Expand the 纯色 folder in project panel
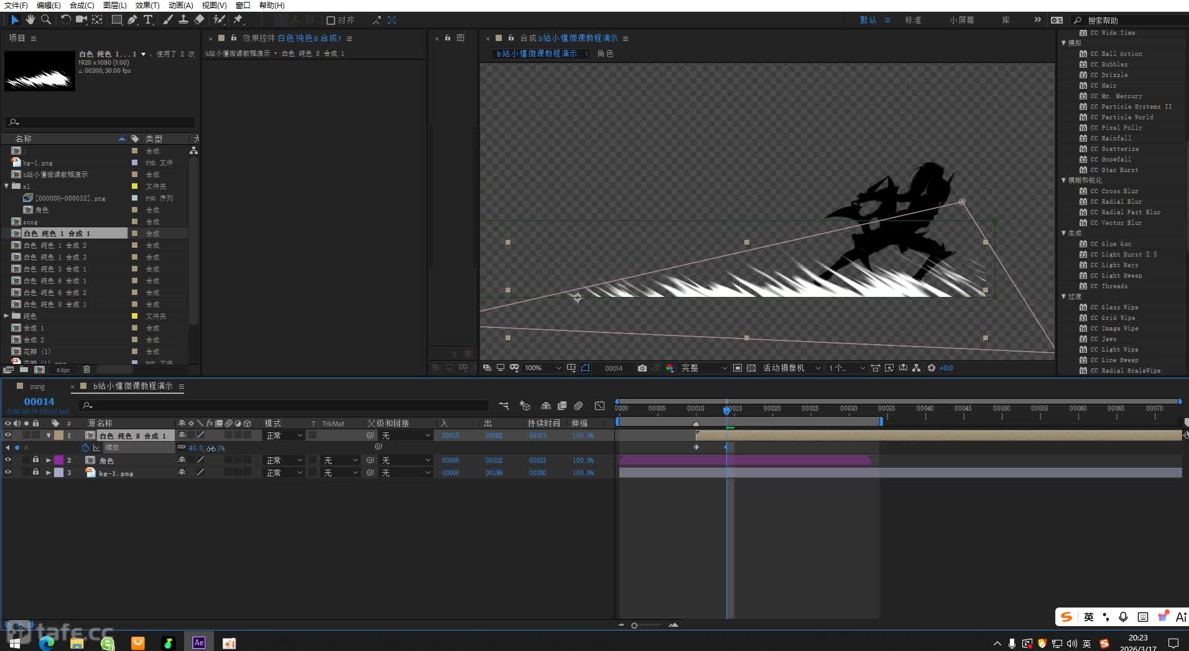This screenshot has height=651, width=1189. click(x=6, y=316)
